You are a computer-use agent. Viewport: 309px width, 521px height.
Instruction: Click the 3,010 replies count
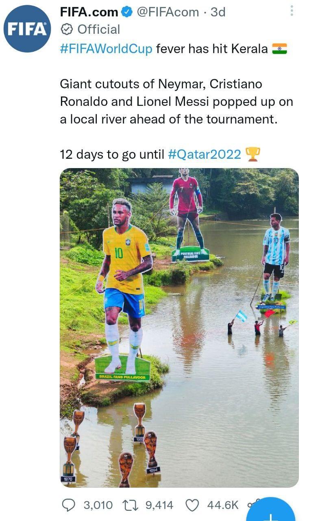[98, 505]
